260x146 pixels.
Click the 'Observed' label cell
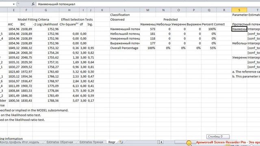(x=117, y=19)
